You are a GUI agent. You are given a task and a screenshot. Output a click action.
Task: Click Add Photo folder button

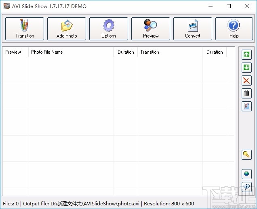67,29
